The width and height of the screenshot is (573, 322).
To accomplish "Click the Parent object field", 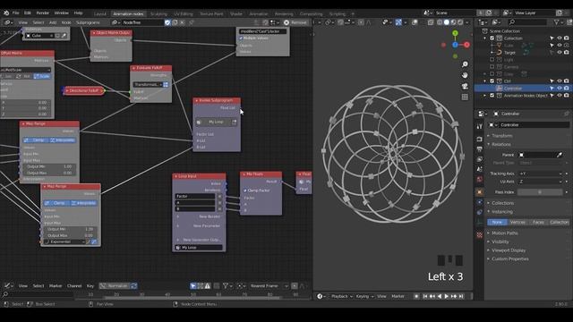I will (x=537, y=155).
